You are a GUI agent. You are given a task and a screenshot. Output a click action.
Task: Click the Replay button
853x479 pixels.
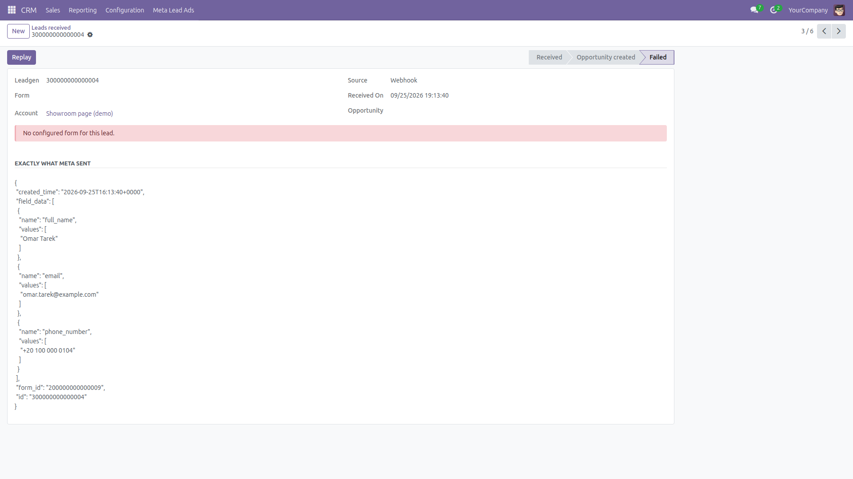click(x=21, y=57)
